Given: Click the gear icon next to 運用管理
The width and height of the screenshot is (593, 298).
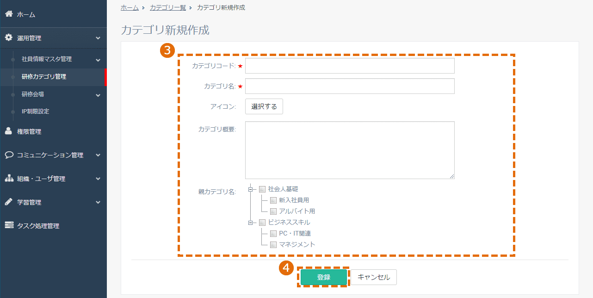Looking at the screenshot, I should tap(8, 37).
